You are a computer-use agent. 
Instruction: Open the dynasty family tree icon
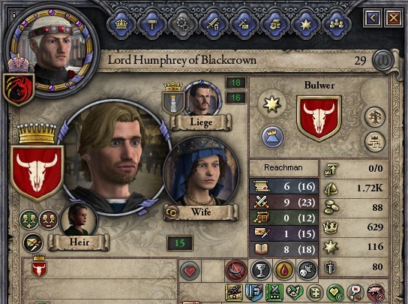[x=374, y=117]
